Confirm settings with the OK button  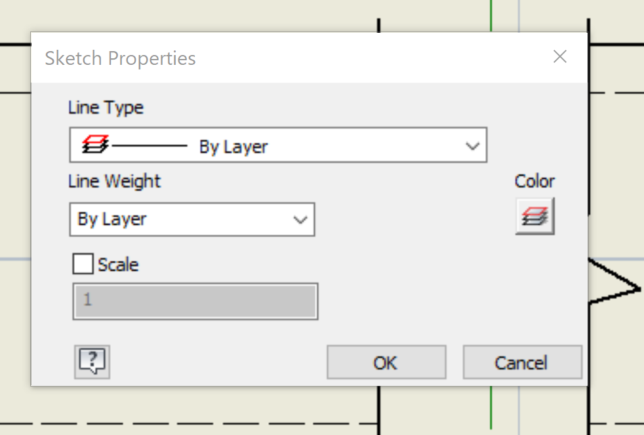386,362
